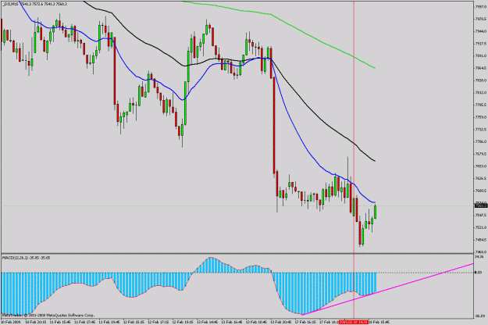Click the 7864.5 price axis label

pos(481,68)
